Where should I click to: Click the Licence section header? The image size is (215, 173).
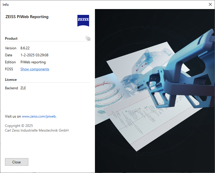click(11, 80)
